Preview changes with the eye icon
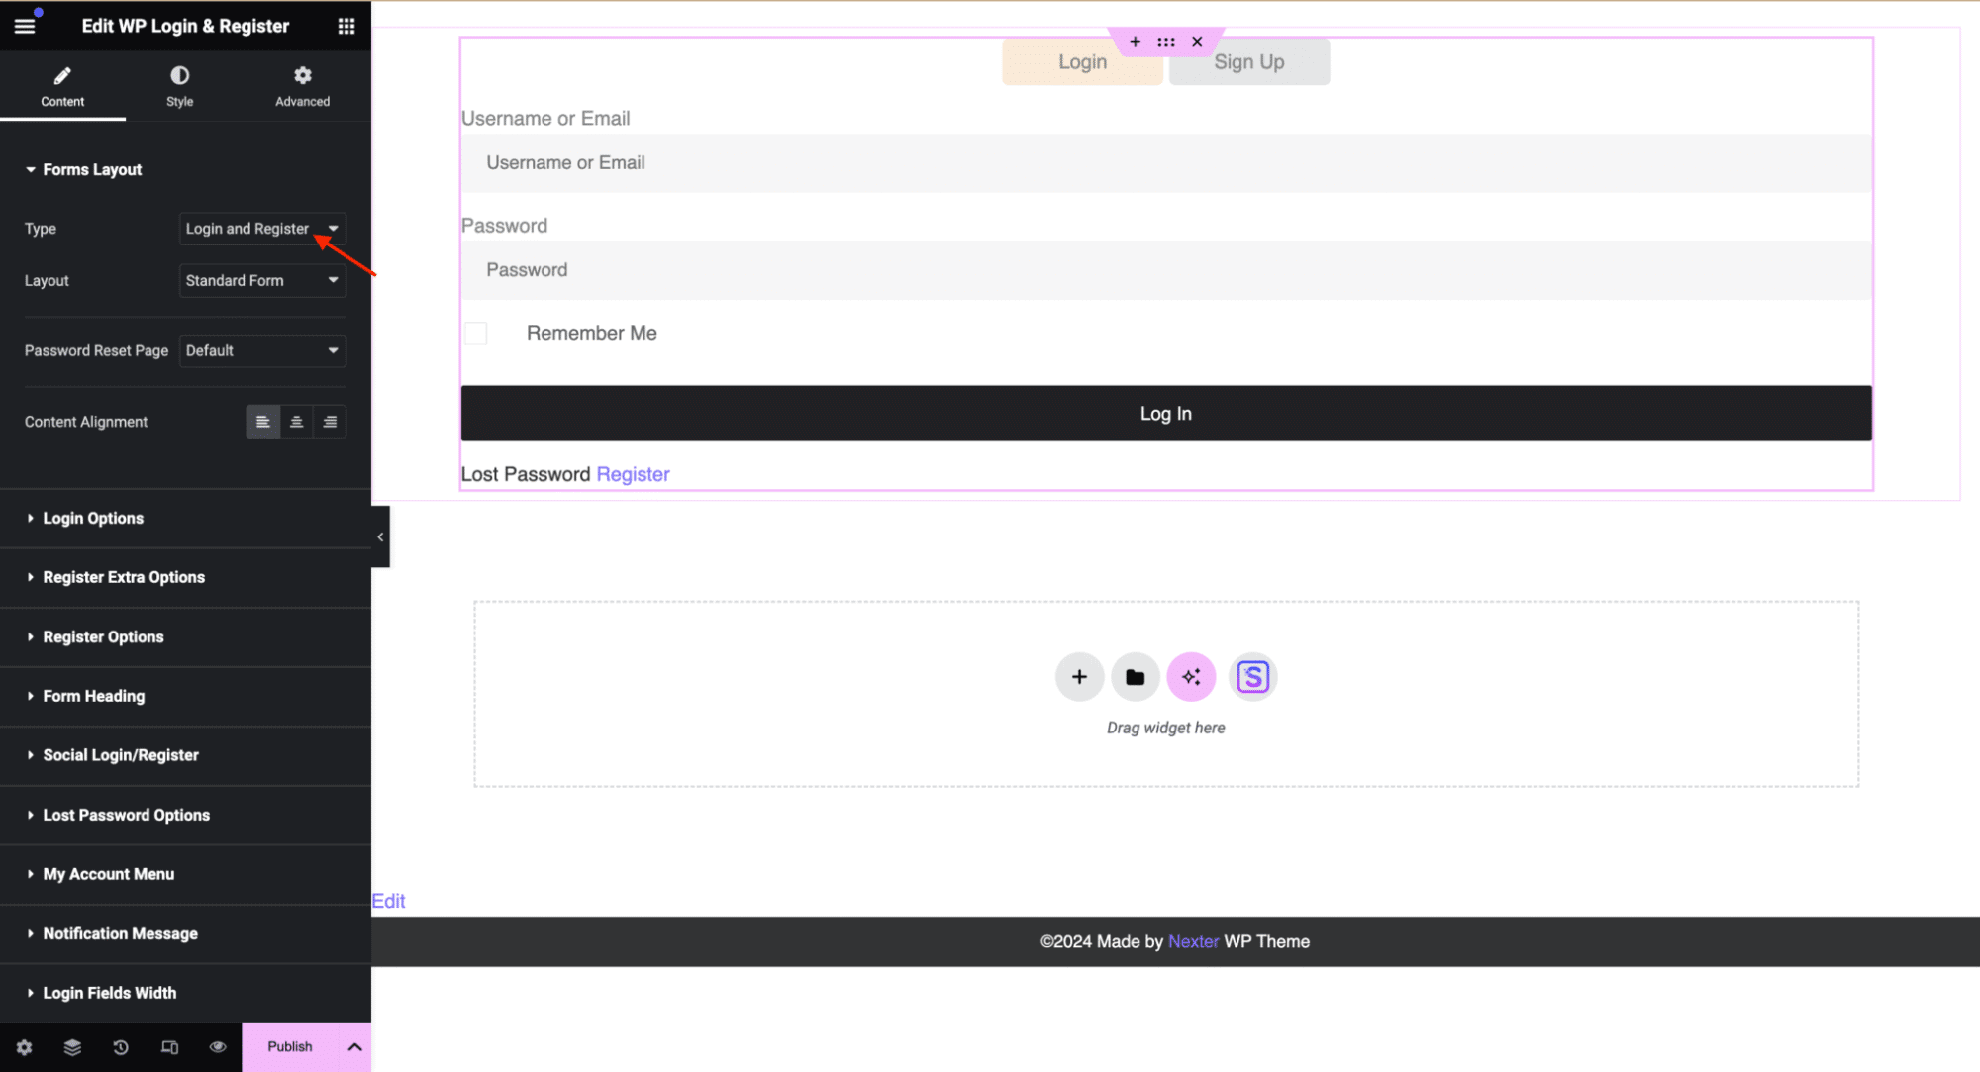The height and width of the screenshot is (1072, 1980). 218,1046
